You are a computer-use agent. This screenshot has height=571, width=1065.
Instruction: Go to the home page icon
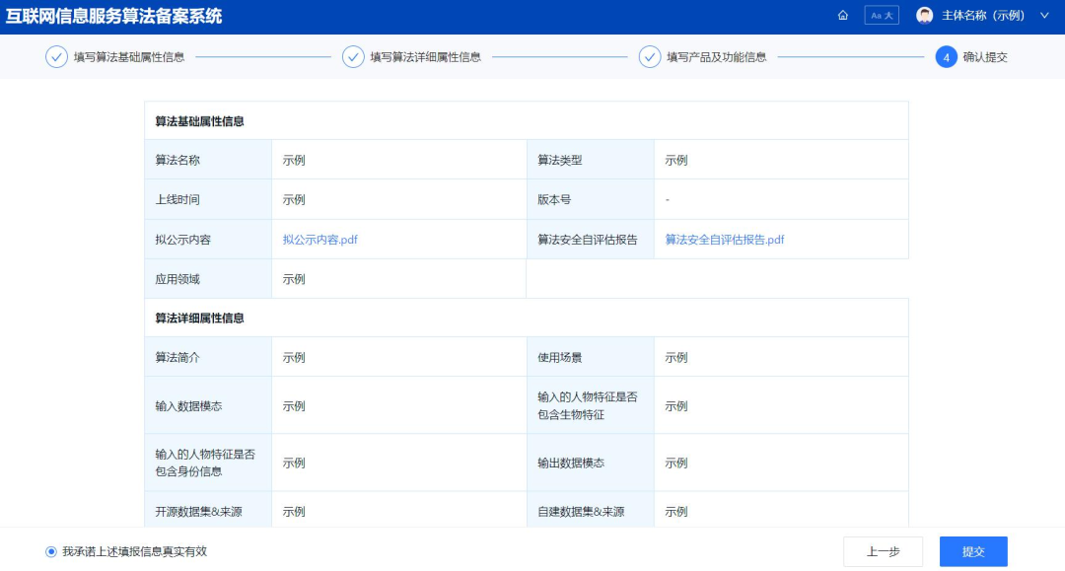tap(843, 16)
